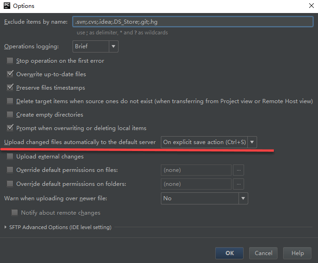Enable Upload external changes
Viewport: 318px width, 263px height.
tap(10, 156)
